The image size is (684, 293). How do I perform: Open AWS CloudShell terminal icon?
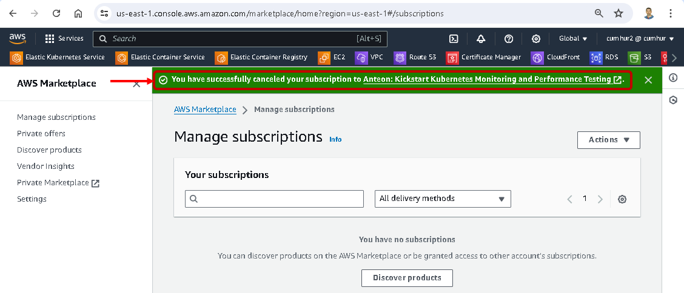pyautogui.click(x=454, y=39)
